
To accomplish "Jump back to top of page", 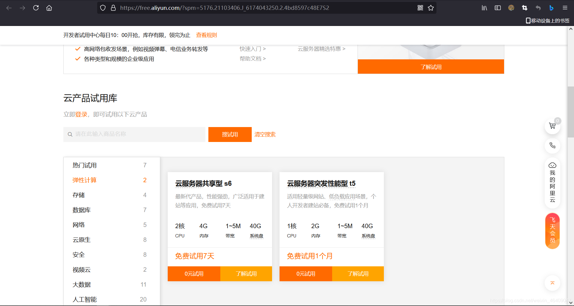I will tap(552, 283).
